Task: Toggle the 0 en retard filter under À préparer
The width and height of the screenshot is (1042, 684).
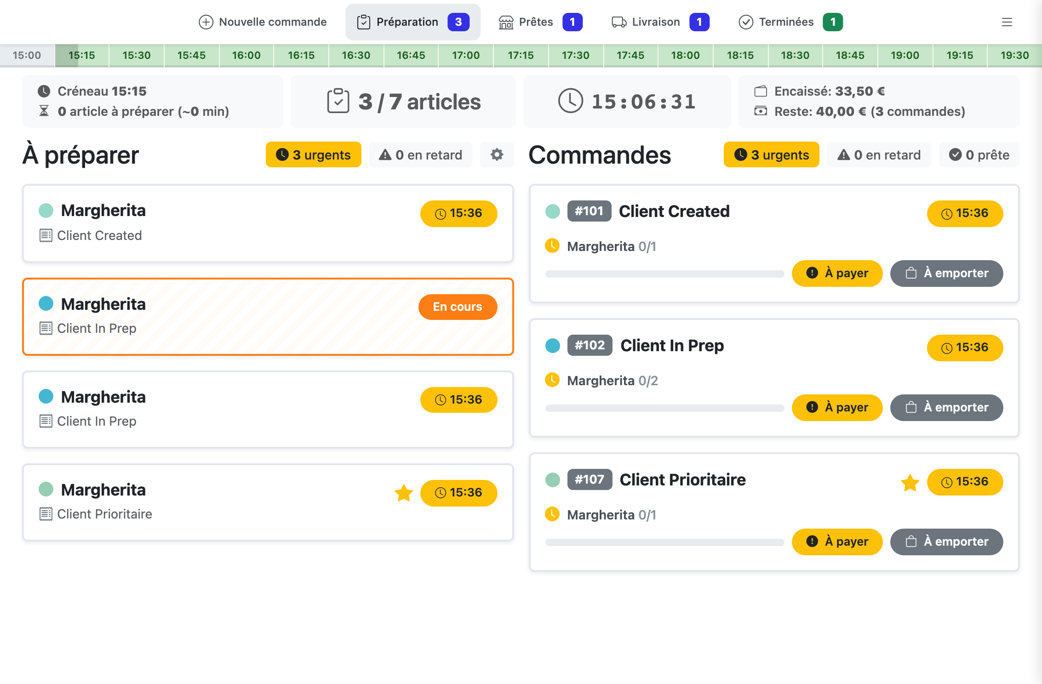Action: coord(420,154)
